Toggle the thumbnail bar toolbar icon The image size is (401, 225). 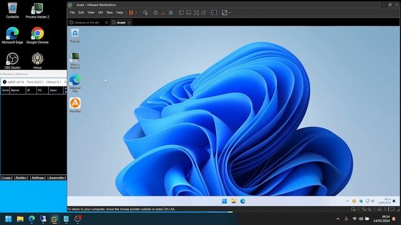click(x=189, y=12)
